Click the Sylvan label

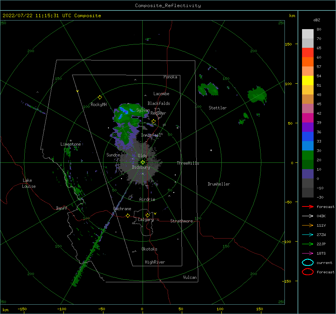(143, 110)
